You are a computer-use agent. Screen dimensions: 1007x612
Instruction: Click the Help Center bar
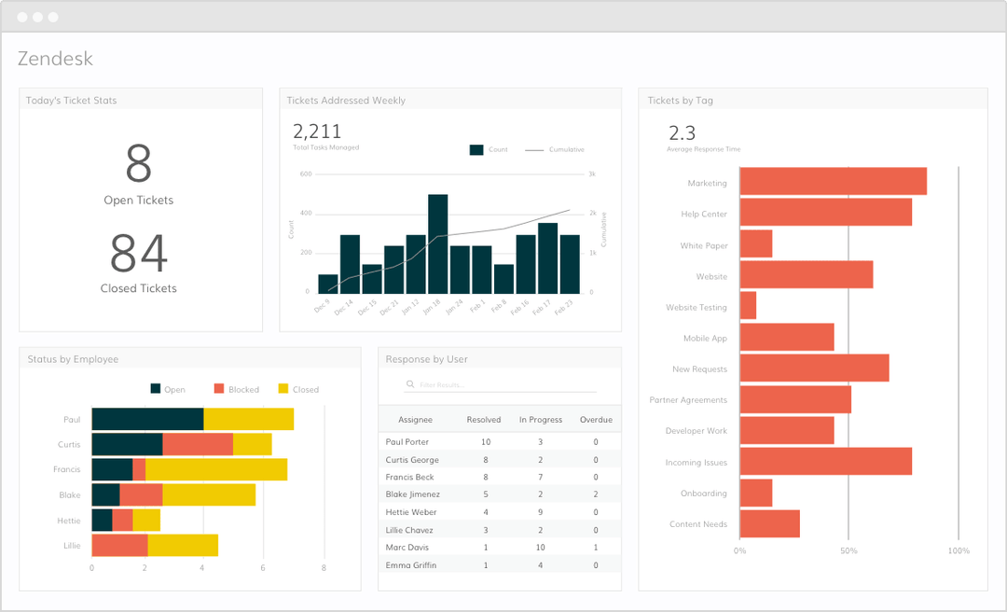point(826,212)
